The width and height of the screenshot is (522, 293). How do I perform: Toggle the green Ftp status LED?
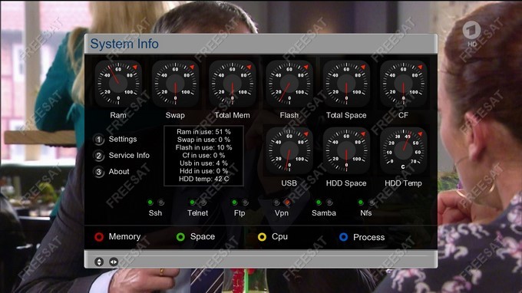click(x=234, y=202)
